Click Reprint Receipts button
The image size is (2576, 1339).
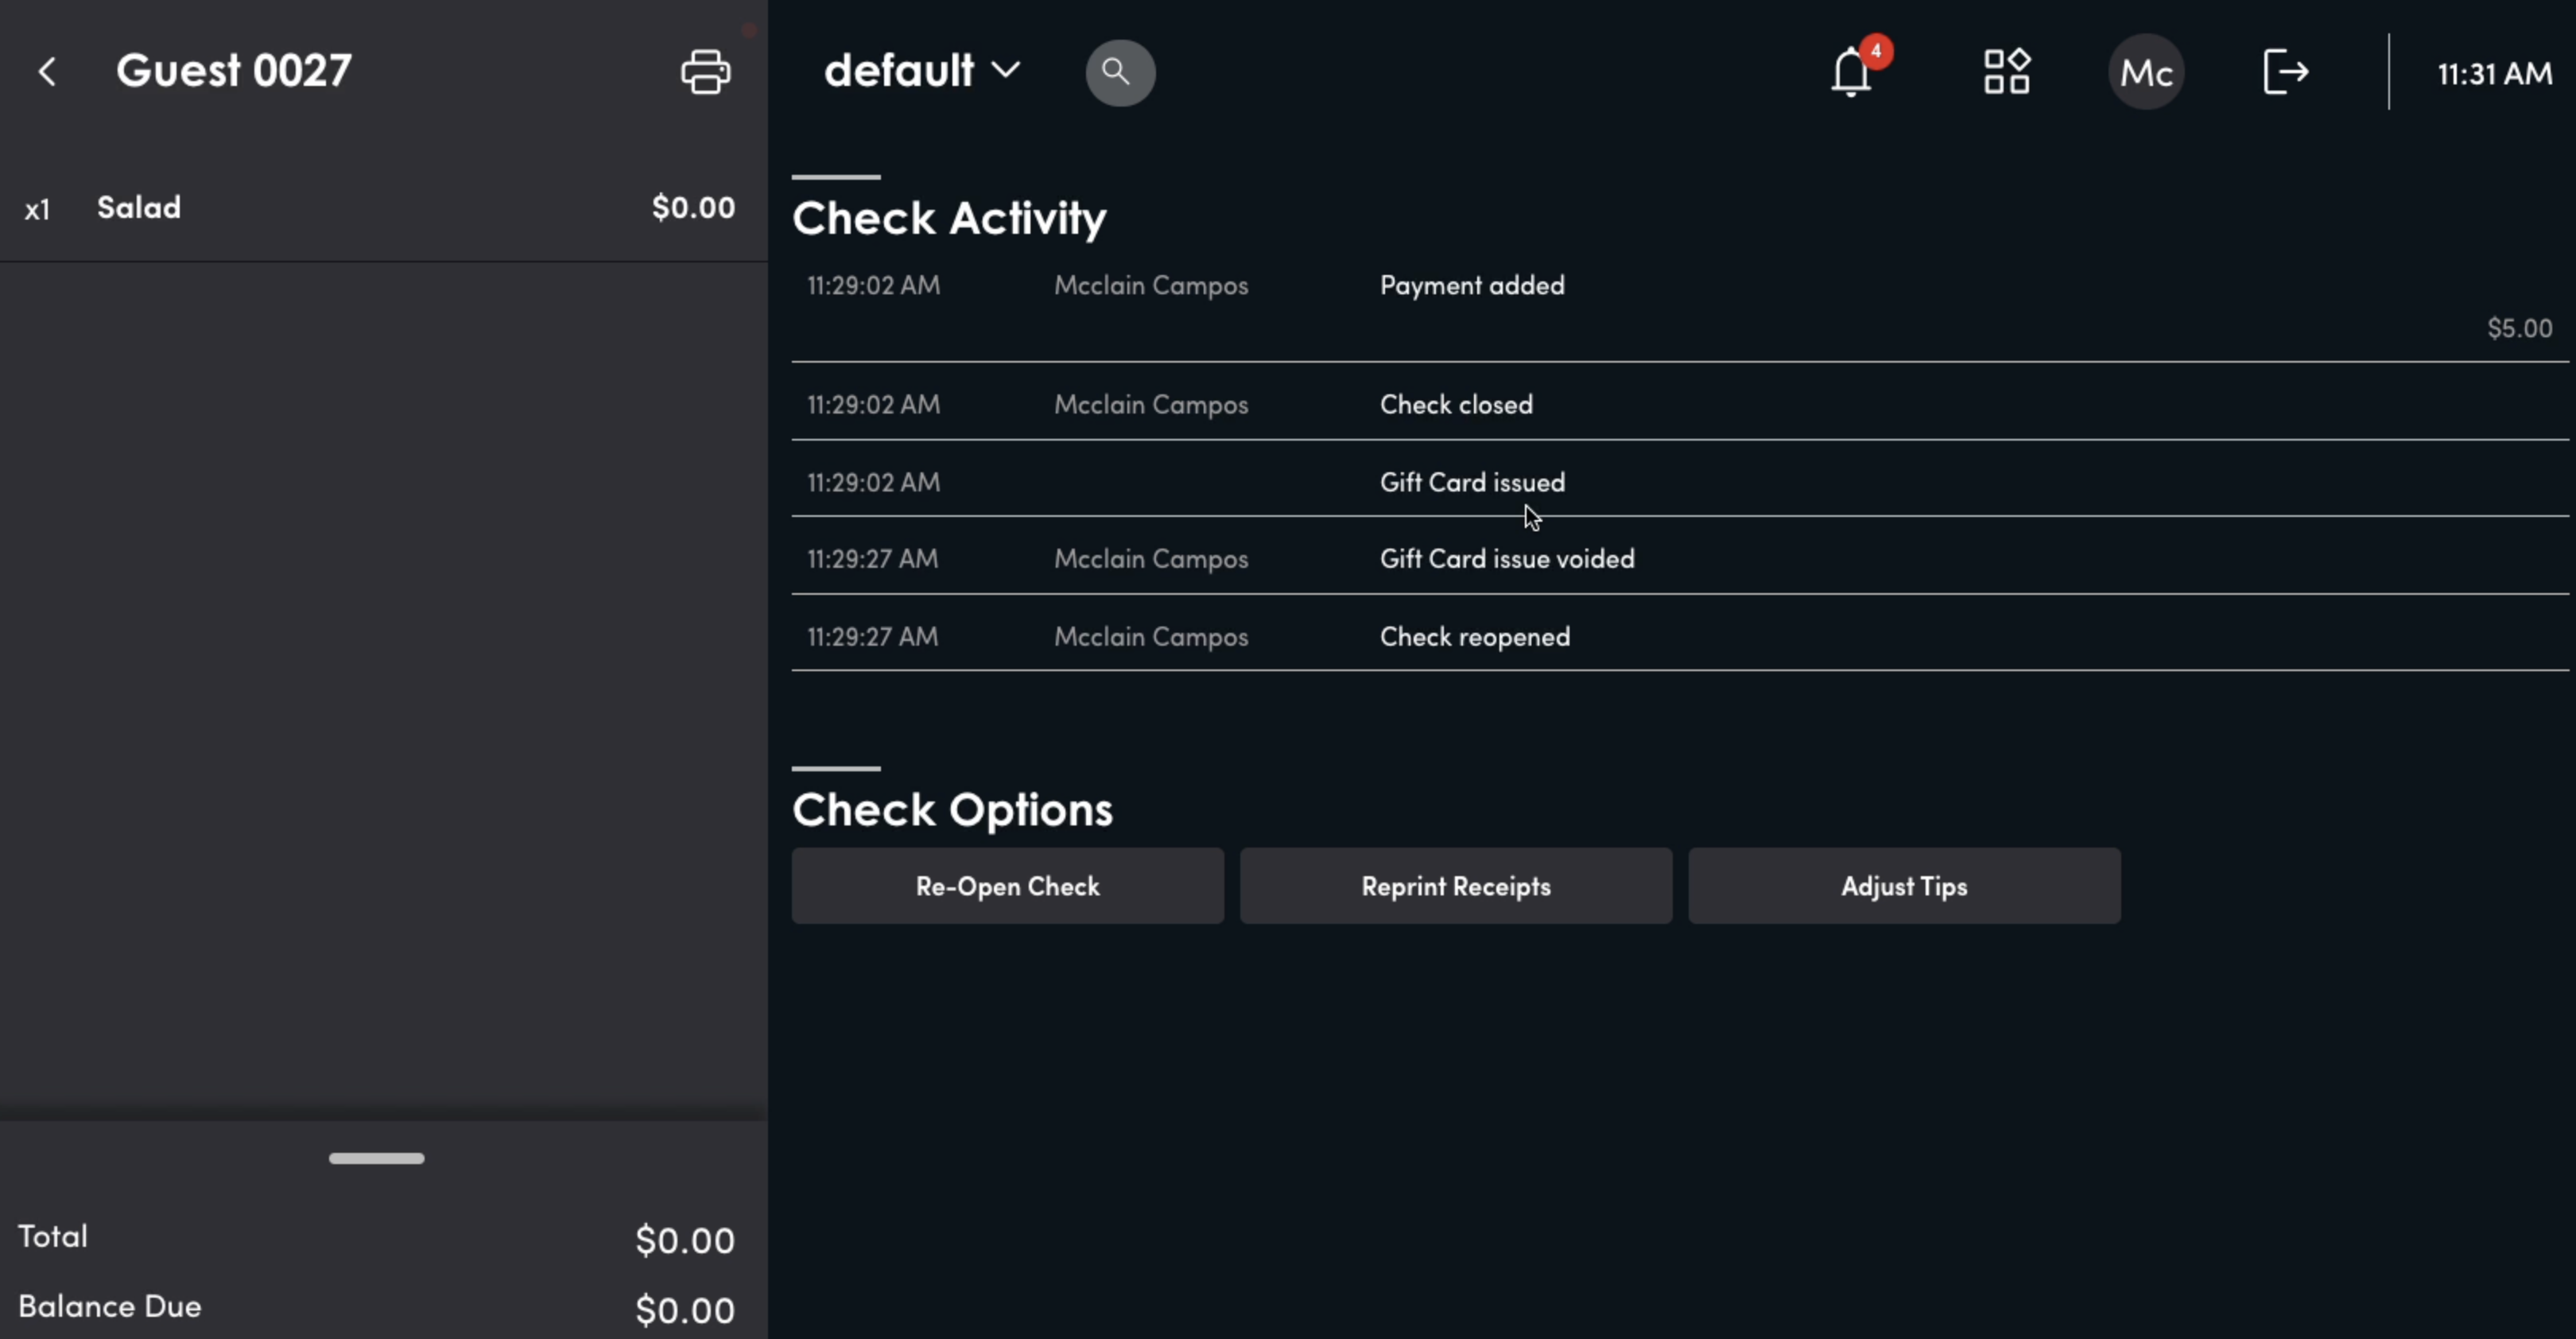click(x=1456, y=886)
